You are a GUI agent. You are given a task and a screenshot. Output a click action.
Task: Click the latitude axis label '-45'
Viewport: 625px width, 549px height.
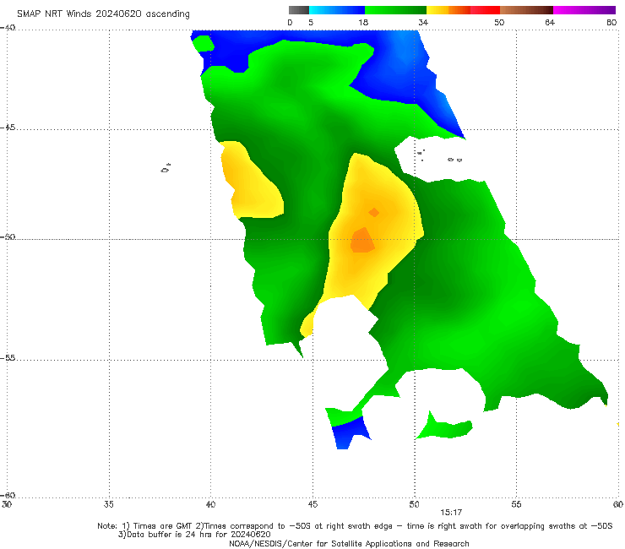[8, 128]
